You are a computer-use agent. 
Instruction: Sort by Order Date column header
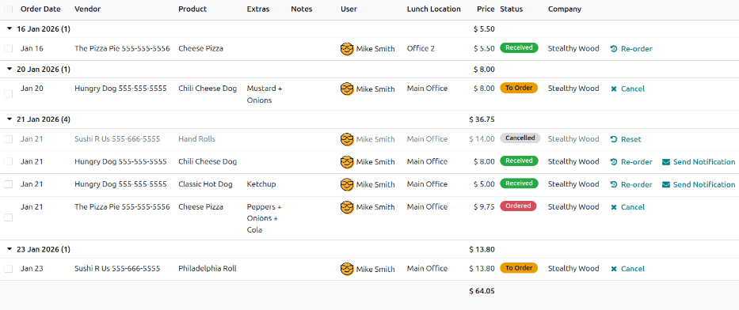pyautogui.click(x=40, y=9)
